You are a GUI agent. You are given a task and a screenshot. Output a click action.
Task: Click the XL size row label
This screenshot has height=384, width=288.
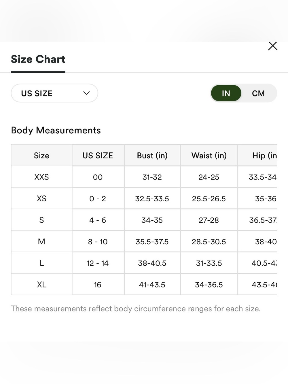click(x=41, y=284)
